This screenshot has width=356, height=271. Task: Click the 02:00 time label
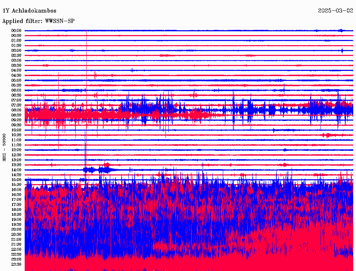[x=16, y=51]
